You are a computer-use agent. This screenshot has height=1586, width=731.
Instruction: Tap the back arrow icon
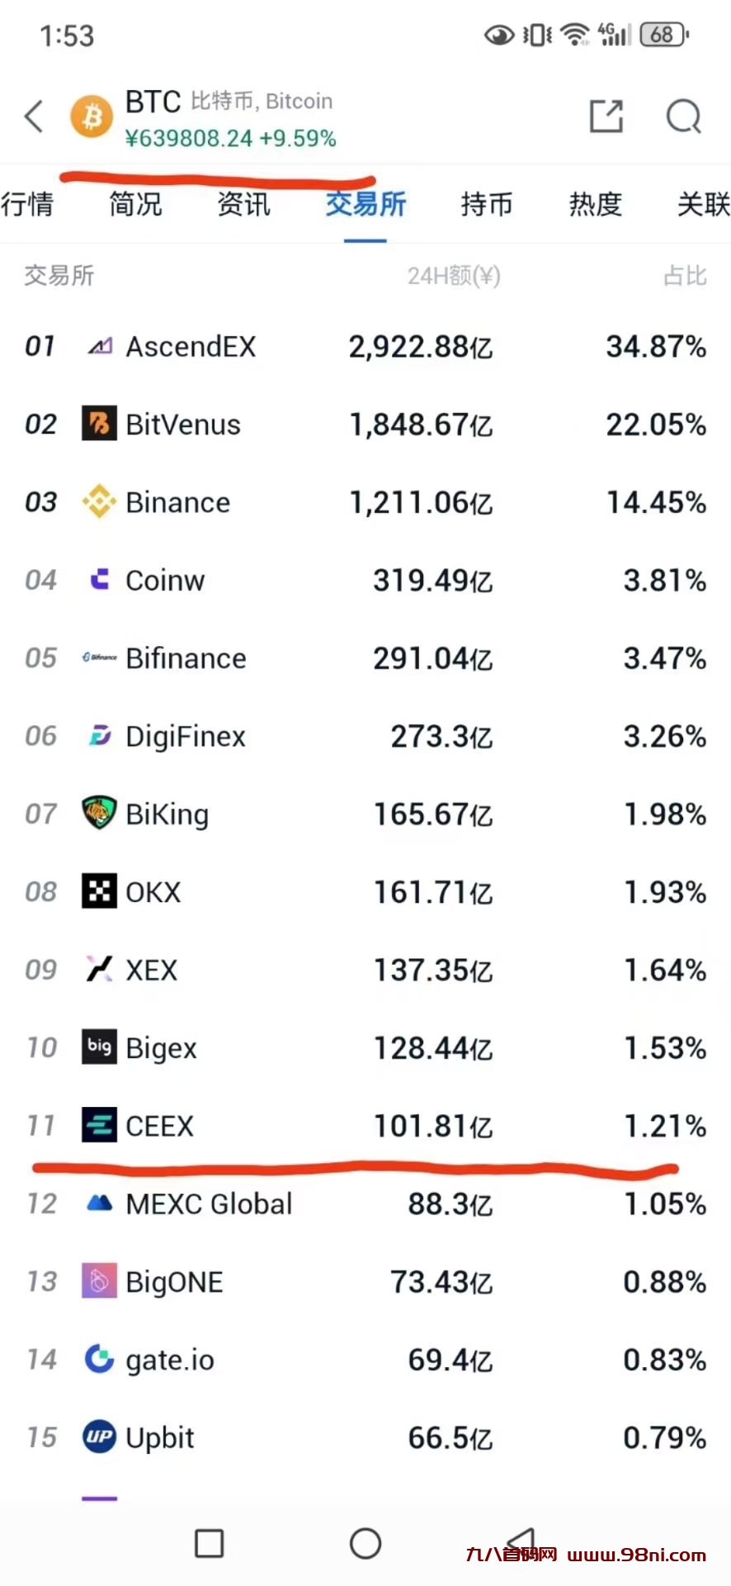click(x=34, y=116)
